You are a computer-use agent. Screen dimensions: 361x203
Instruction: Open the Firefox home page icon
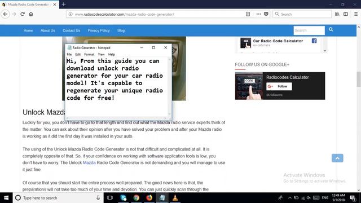[31, 14]
